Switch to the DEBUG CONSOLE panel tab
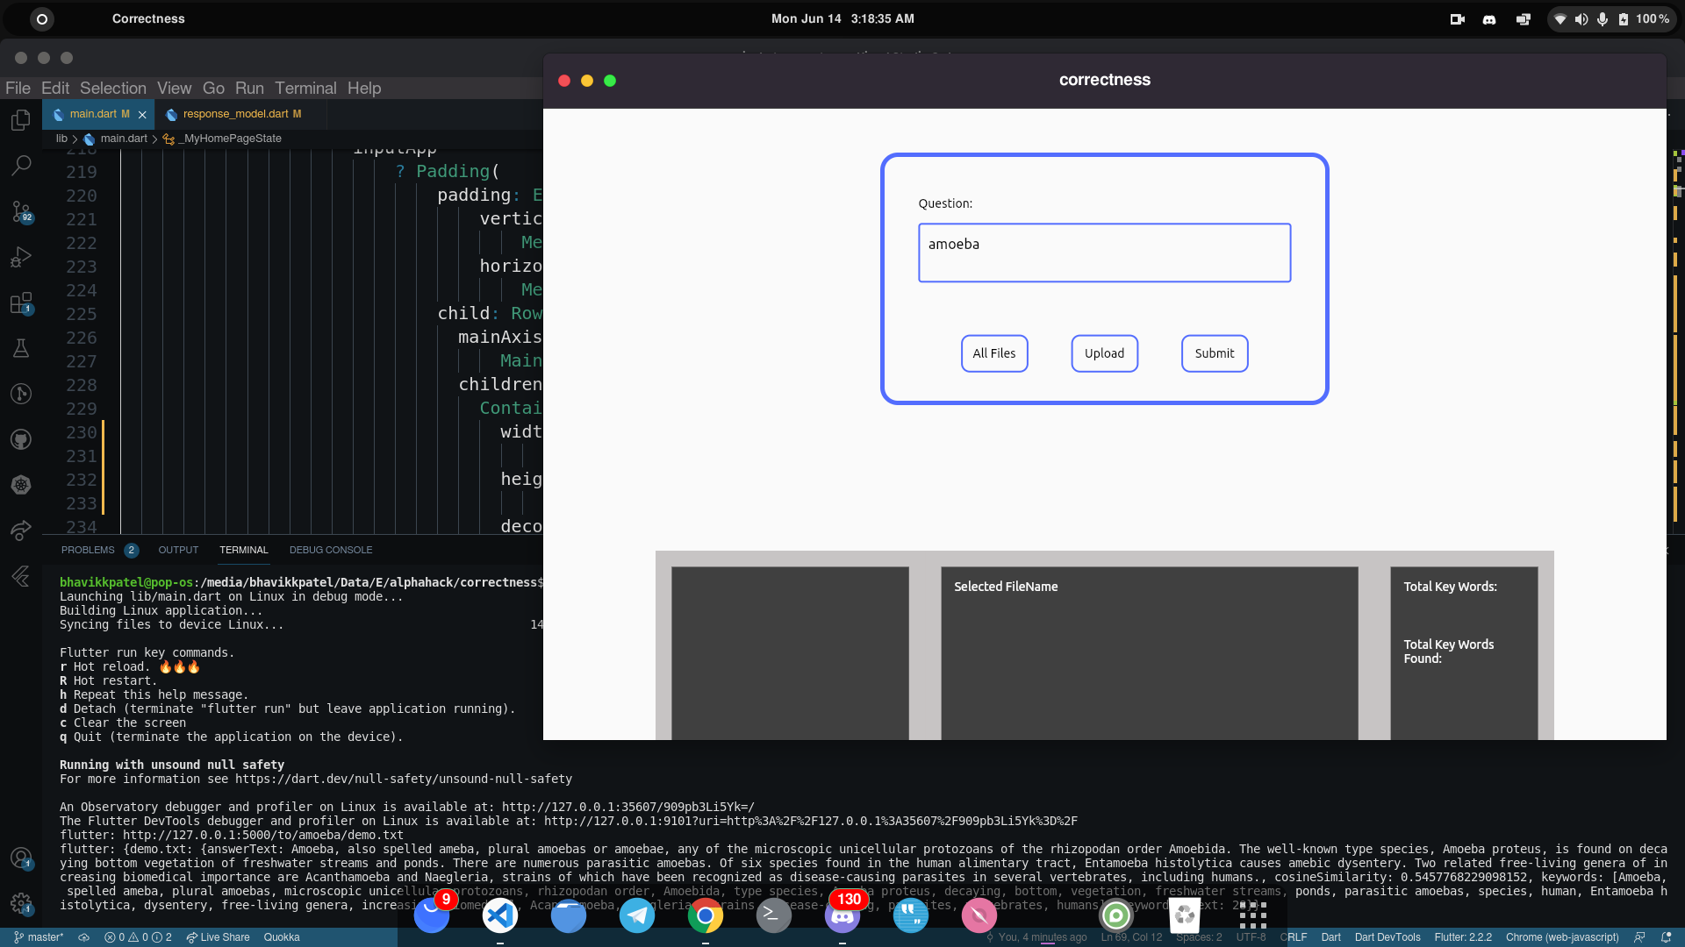Screen dimensions: 1685x947 coord(331,550)
